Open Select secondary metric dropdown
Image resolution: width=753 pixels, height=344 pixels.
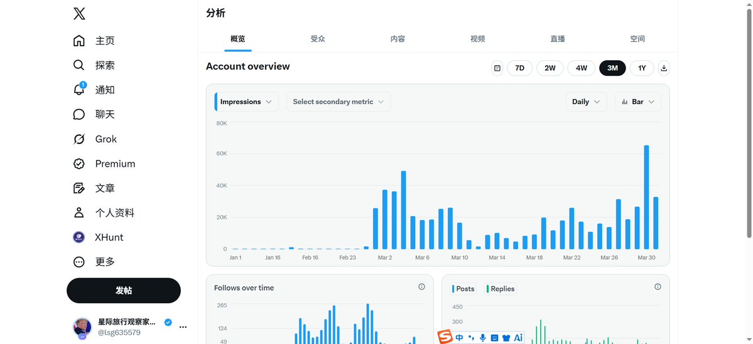(339, 102)
